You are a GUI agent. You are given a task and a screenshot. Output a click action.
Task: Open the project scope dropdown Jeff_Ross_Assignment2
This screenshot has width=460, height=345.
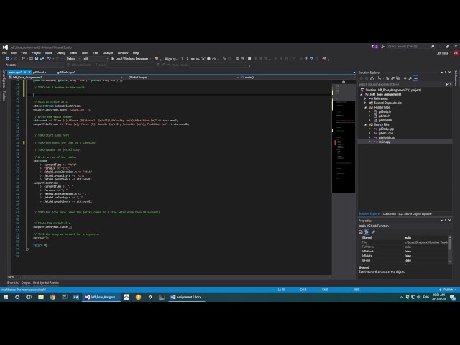tap(65, 78)
